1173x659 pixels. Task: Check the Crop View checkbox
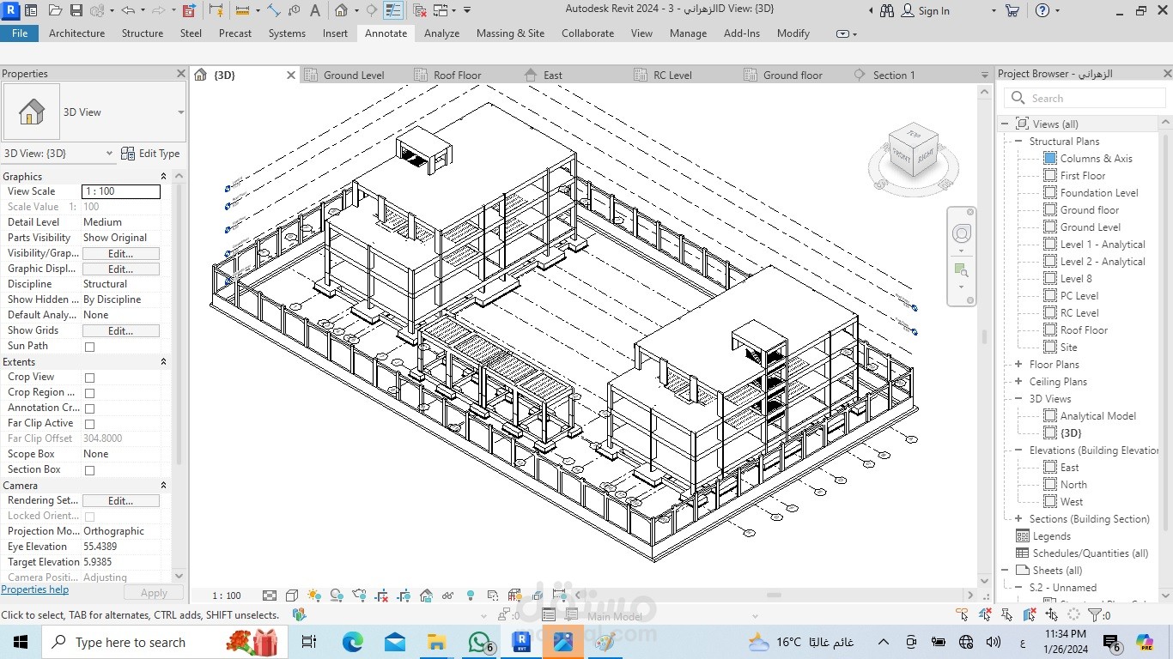pos(89,378)
